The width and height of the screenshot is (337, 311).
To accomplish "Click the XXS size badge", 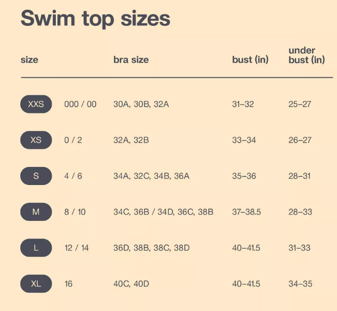I will [x=36, y=104].
